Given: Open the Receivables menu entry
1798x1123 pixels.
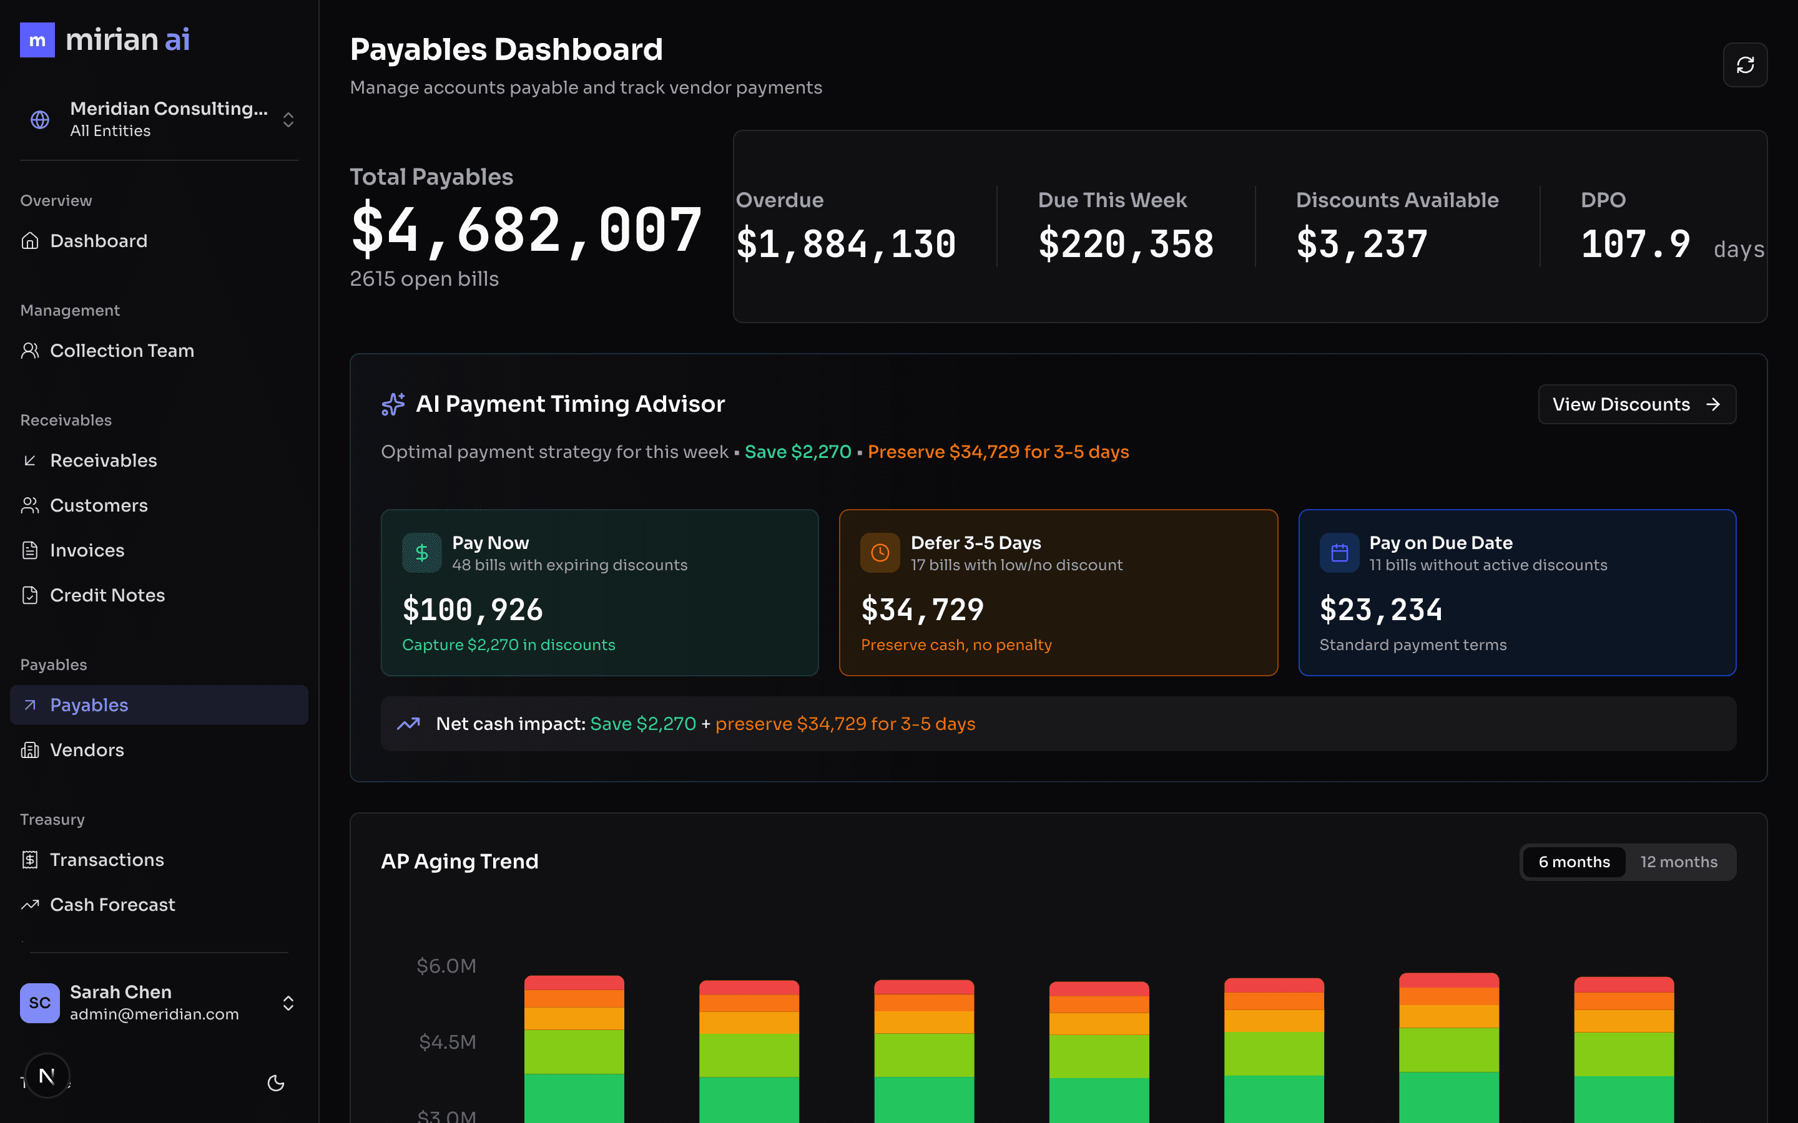Looking at the screenshot, I should pos(103,460).
